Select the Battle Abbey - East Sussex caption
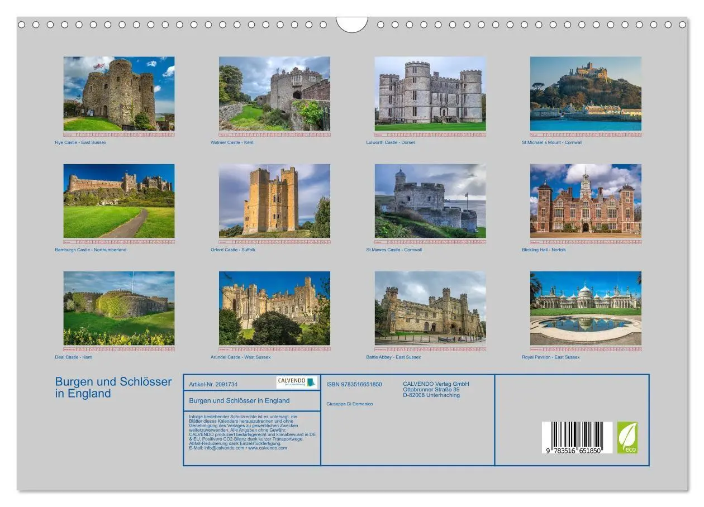 pyautogui.click(x=394, y=357)
